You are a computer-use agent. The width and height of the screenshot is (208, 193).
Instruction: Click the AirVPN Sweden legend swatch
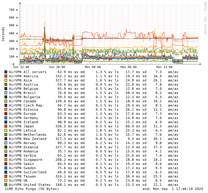[x=6, y=168]
